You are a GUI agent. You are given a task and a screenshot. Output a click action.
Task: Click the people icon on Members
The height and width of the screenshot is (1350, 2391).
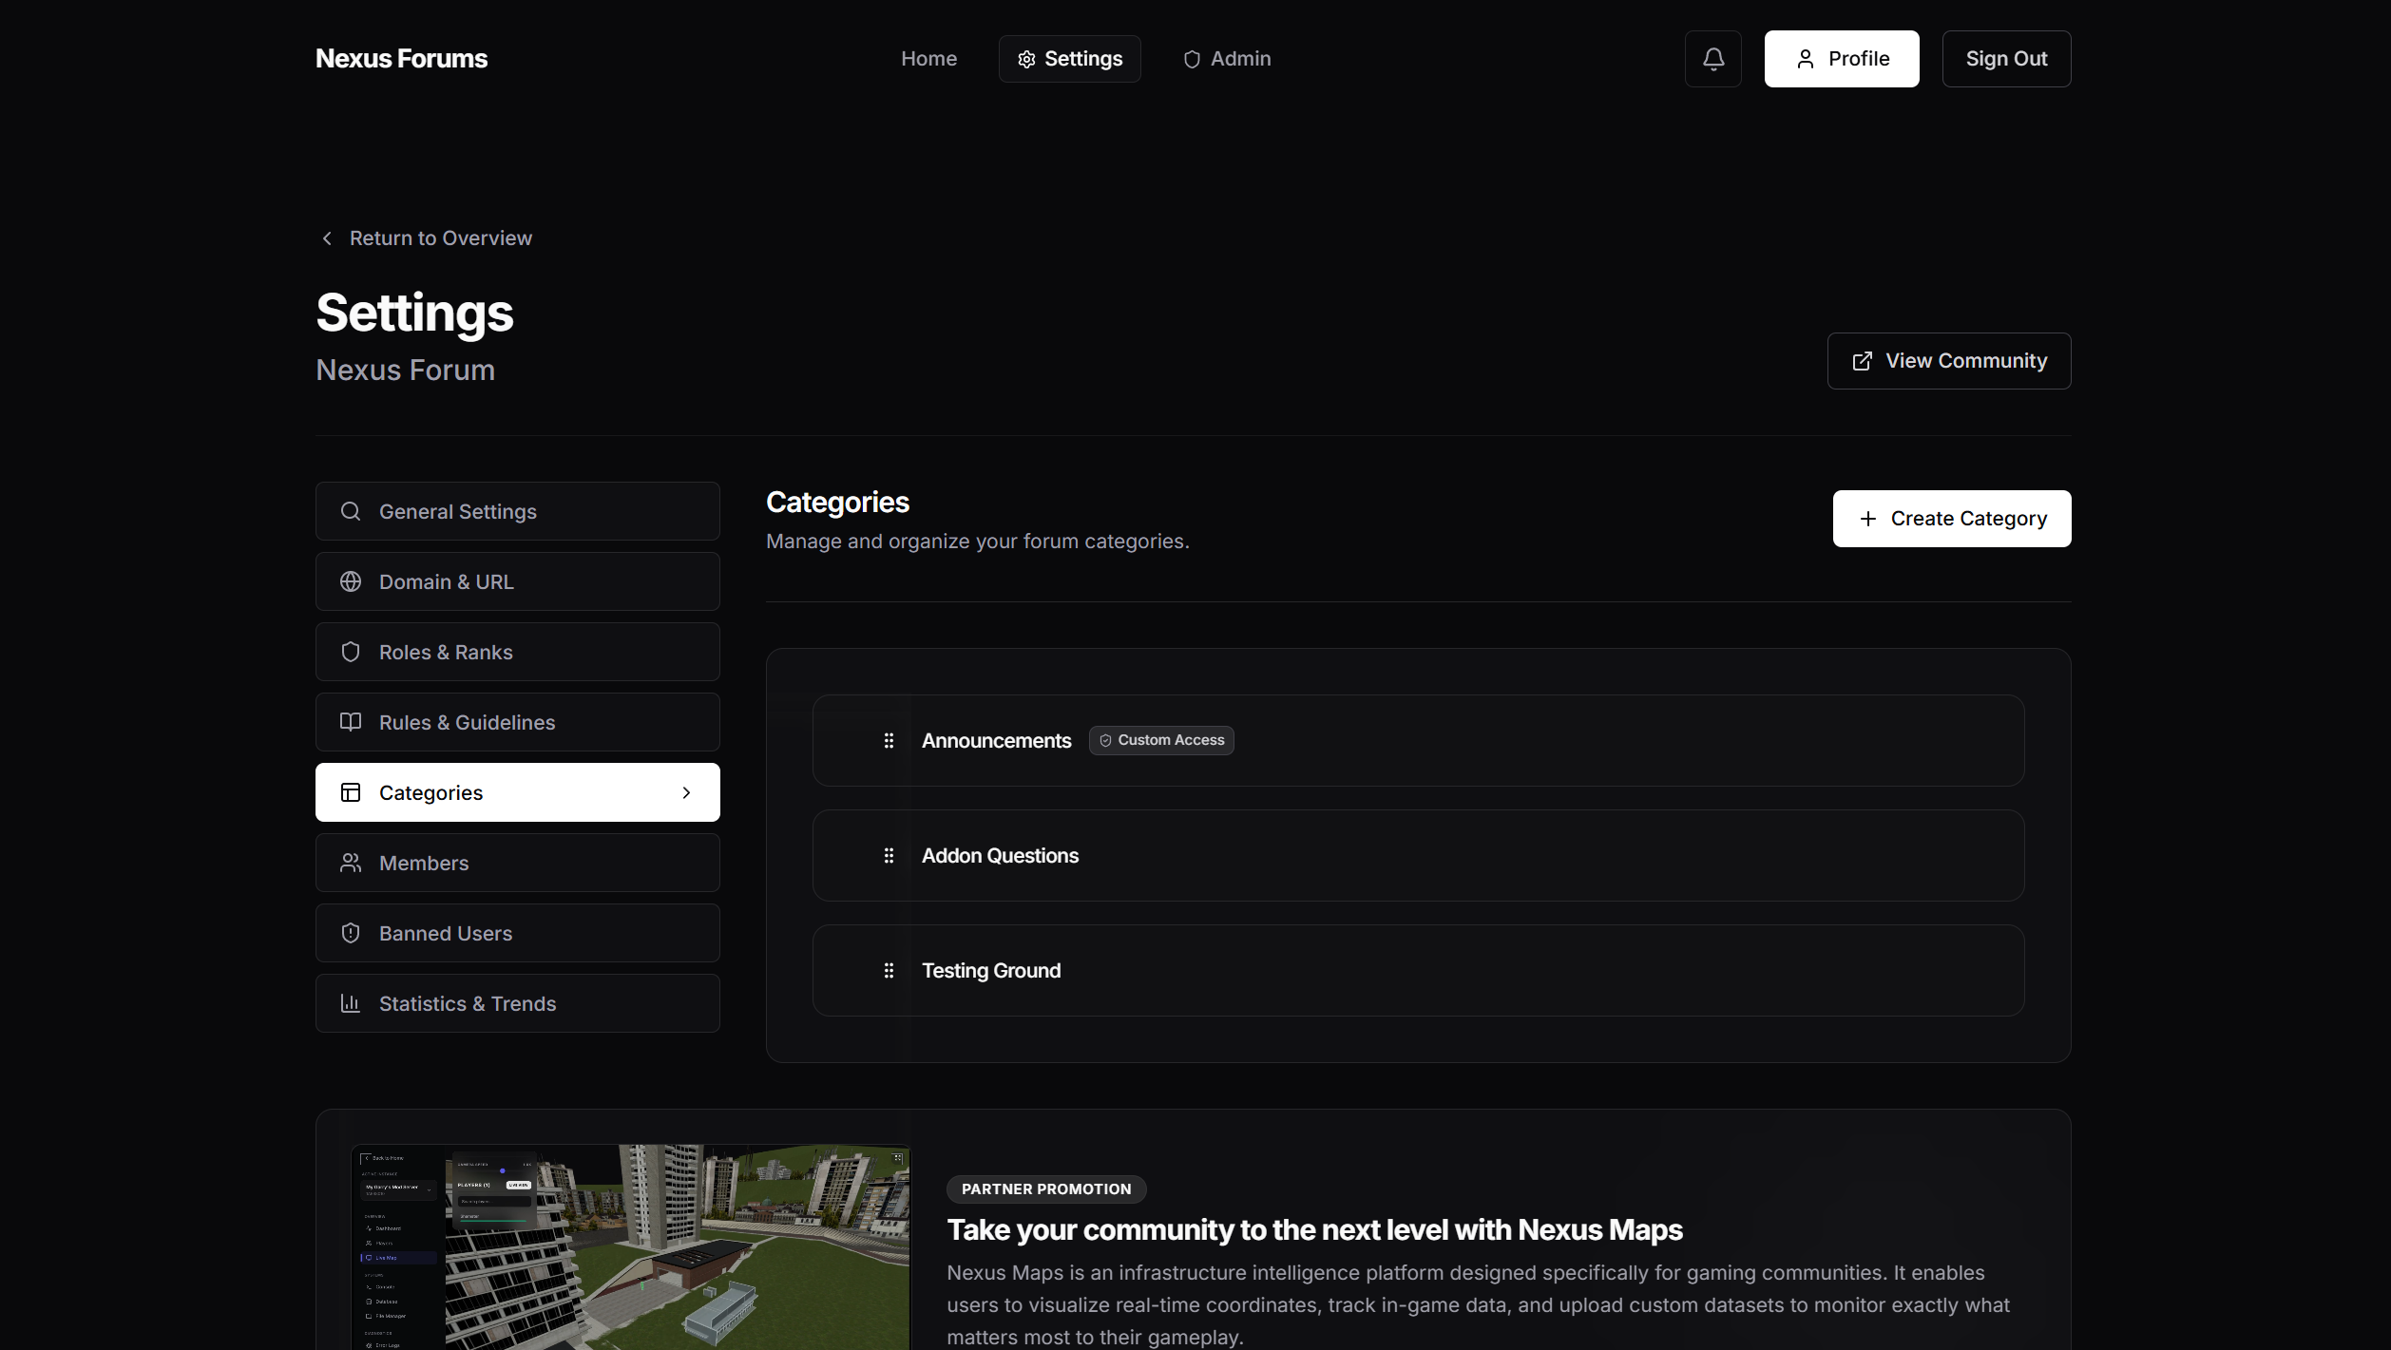(351, 863)
